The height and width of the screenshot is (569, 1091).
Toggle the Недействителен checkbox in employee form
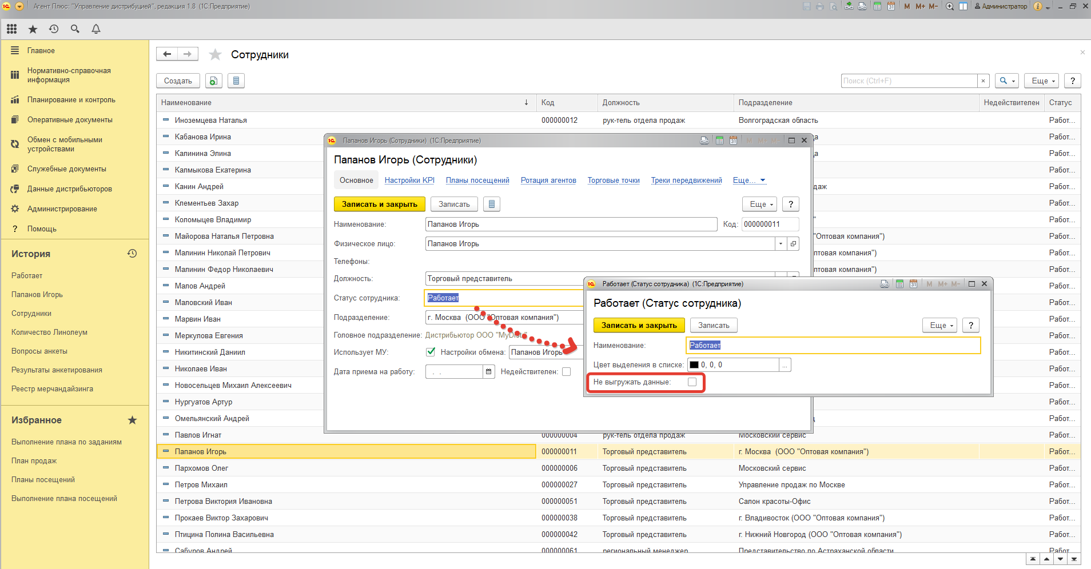(566, 371)
